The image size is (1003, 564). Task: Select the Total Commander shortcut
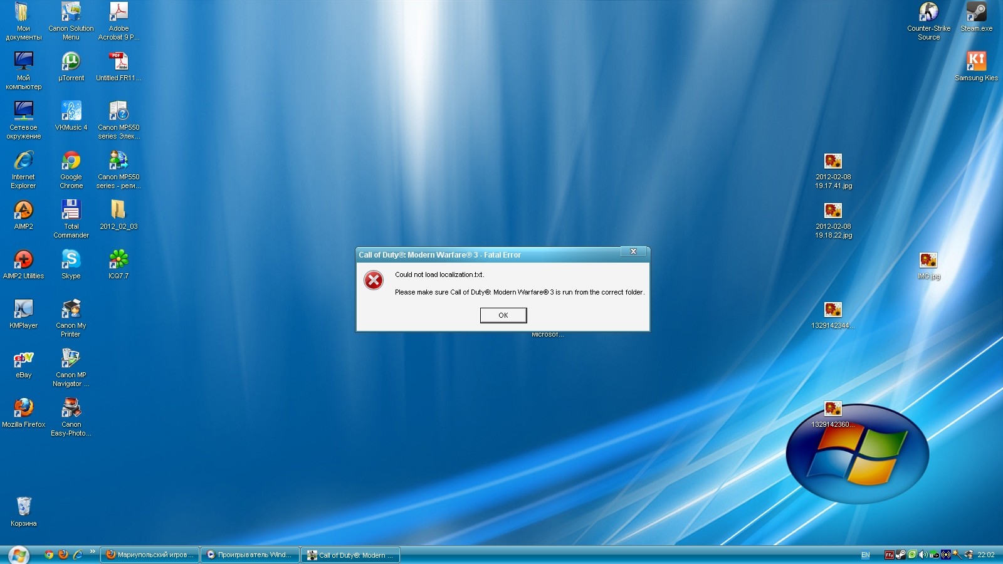coord(71,219)
